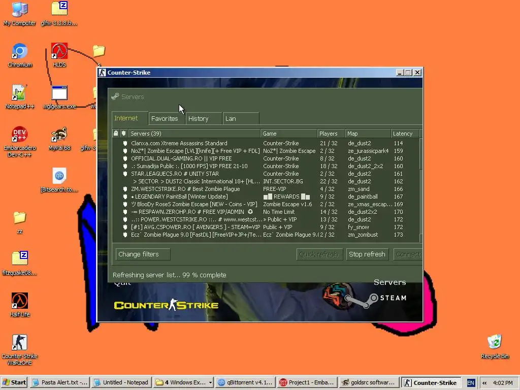This screenshot has height=390, width=520.
Task: Sort list by the Servers (39) column header
Action: (194, 134)
